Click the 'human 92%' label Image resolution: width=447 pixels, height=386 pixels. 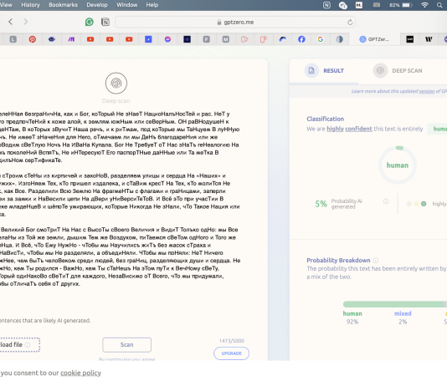pyautogui.click(x=352, y=317)
